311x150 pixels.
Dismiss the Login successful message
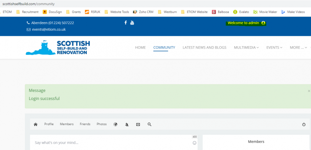click(x=309, y=91)
